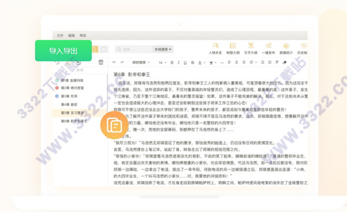Open 树图大纲 tree outline view
347x212 pixels.
[233, 48]
